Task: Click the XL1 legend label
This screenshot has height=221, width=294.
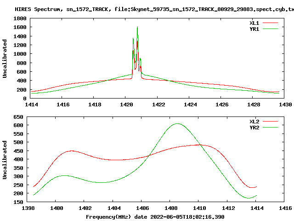Action: pyautogui.click(x=254, y=23)
